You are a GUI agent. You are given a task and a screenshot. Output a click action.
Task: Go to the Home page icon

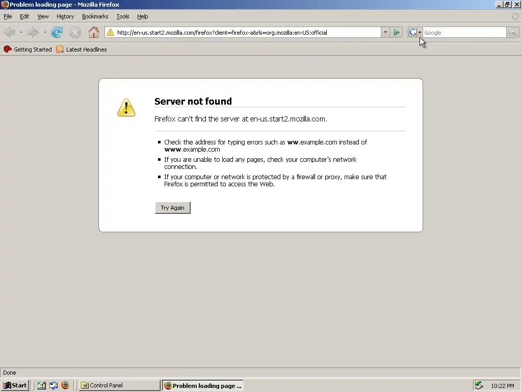(94, 32)
